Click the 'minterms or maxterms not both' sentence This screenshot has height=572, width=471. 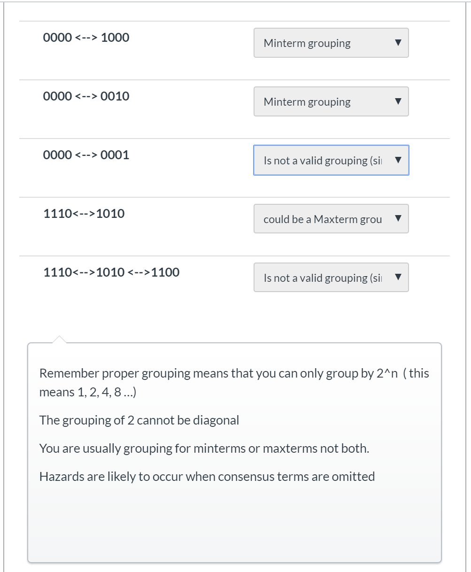tap(204, 448)
